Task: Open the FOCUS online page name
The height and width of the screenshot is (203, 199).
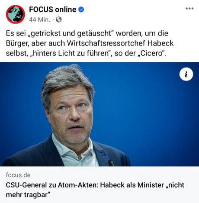Action: pos(53,10)
